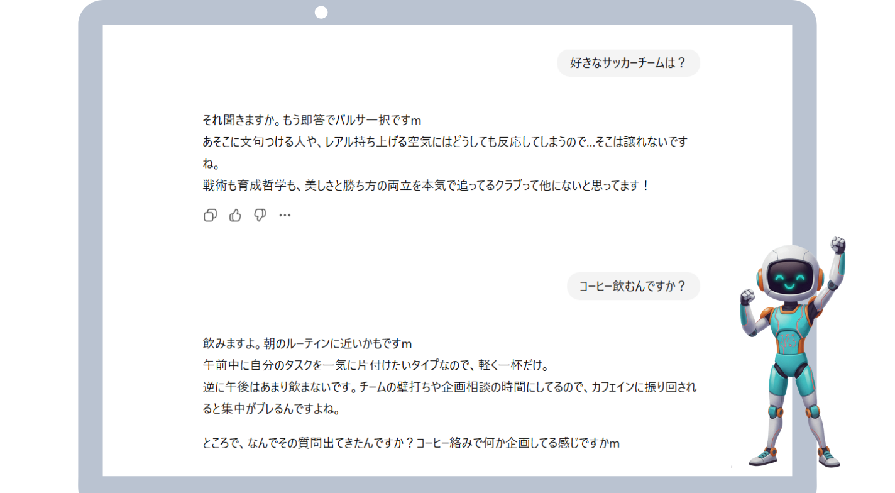Viewport: 895px width, 493px height.
Task: Click the laptop webcam dot at top
Action: (321, 13)
